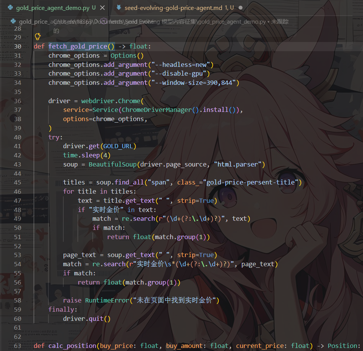Click the fetch_gold_price function name
This screenshot has width=363, height=351.
[x=78, y=47]
